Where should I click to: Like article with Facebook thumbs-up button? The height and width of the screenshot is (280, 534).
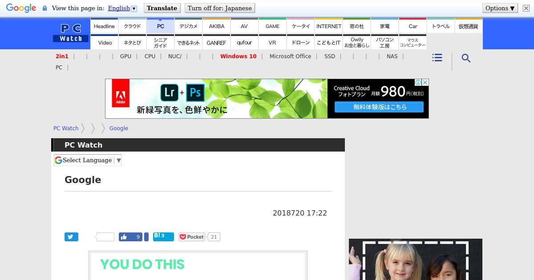[x=130, y=237]
